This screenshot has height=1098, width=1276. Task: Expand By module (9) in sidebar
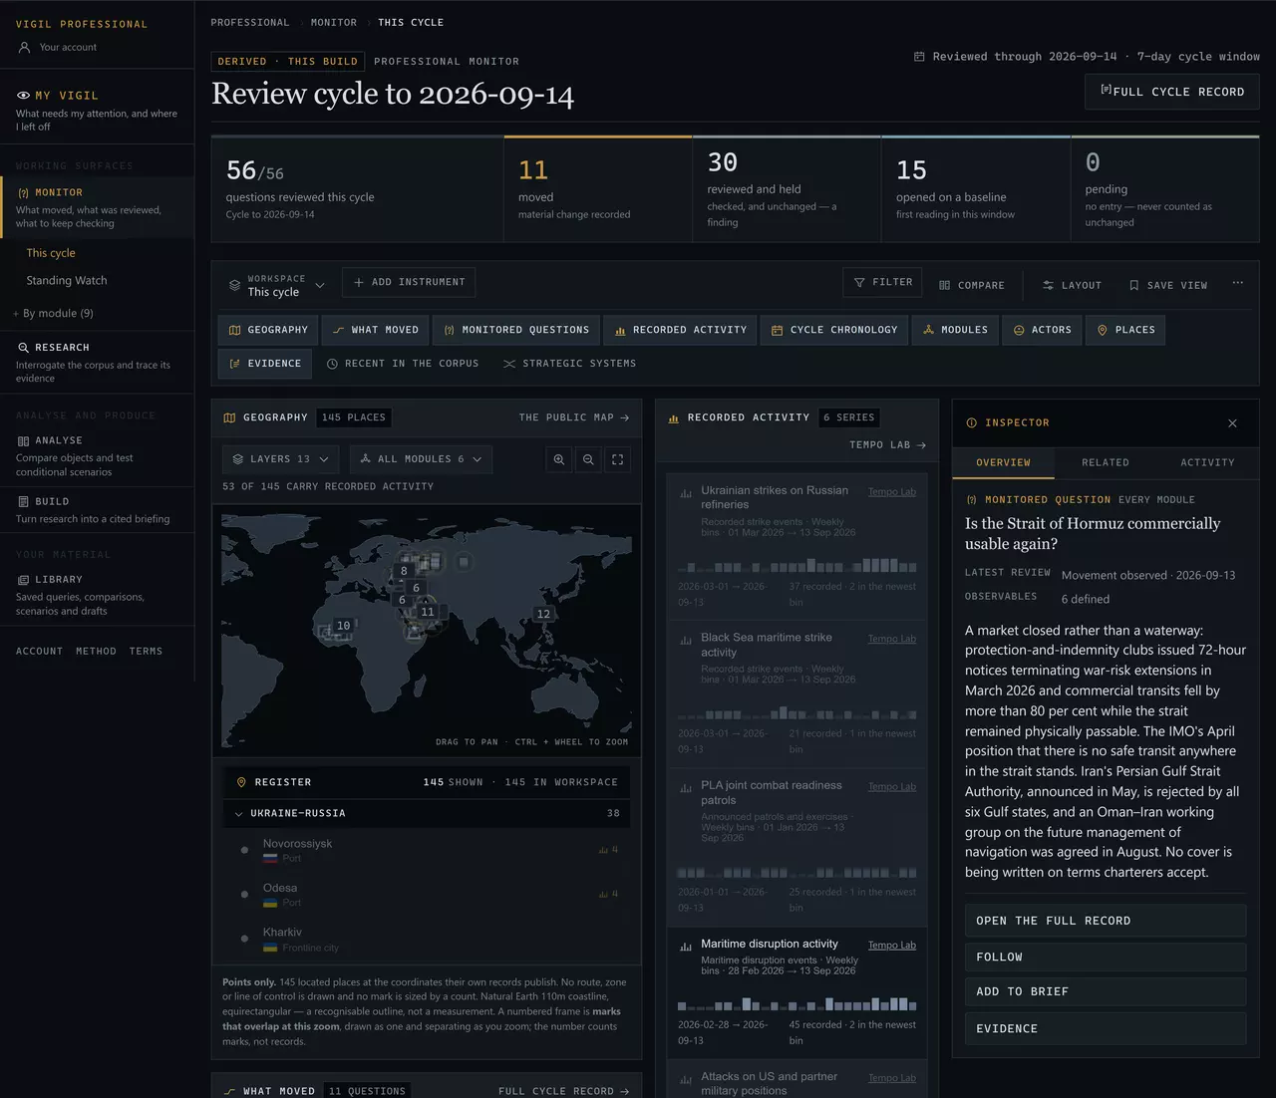tap(53, 313)
